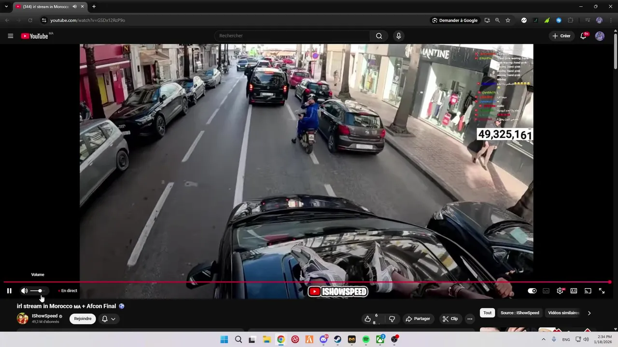Viewport: 618px width, 347px height.
Task: Click Demander à Google button
Action: (x=455, y=20)
